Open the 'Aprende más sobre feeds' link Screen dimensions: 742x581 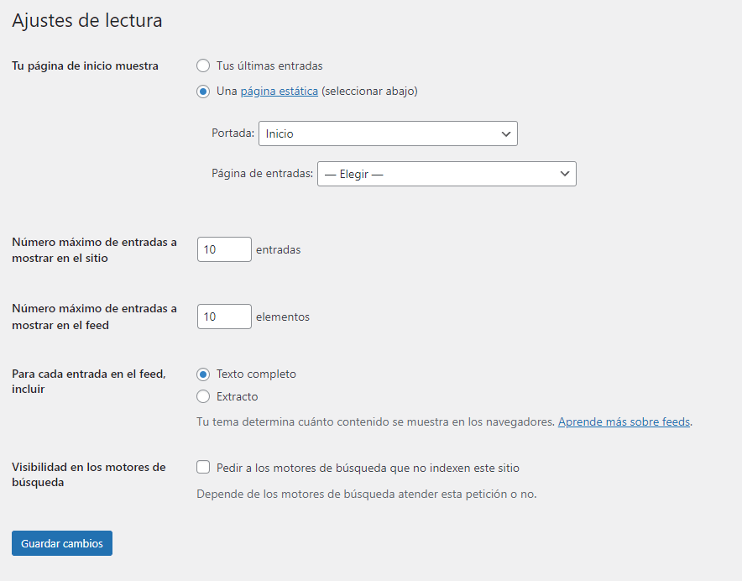624,421
